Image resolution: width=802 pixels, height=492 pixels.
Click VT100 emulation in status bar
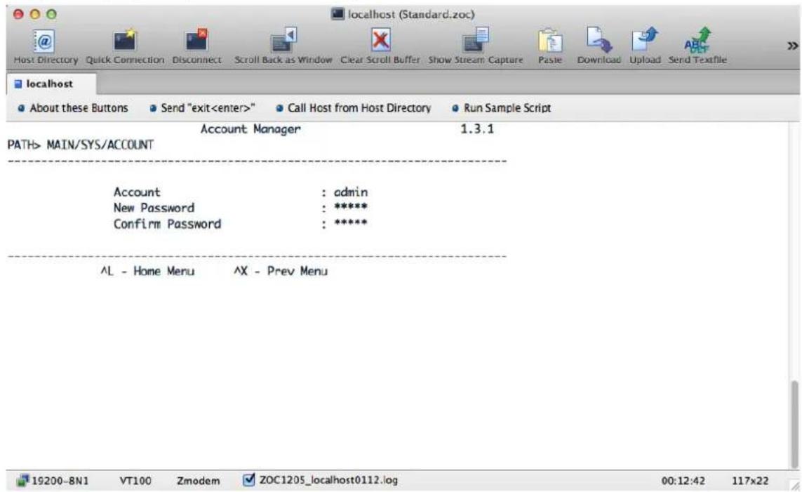coord(135,481)
